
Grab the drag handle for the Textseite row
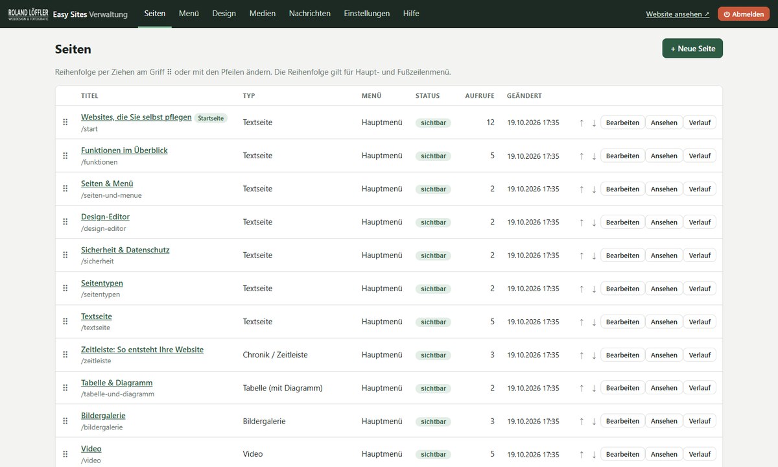pyautogui.click(x=65, y=322)
